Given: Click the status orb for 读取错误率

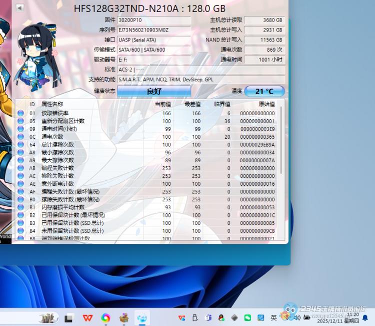Looking at the screenshot, I should point(20,113).
